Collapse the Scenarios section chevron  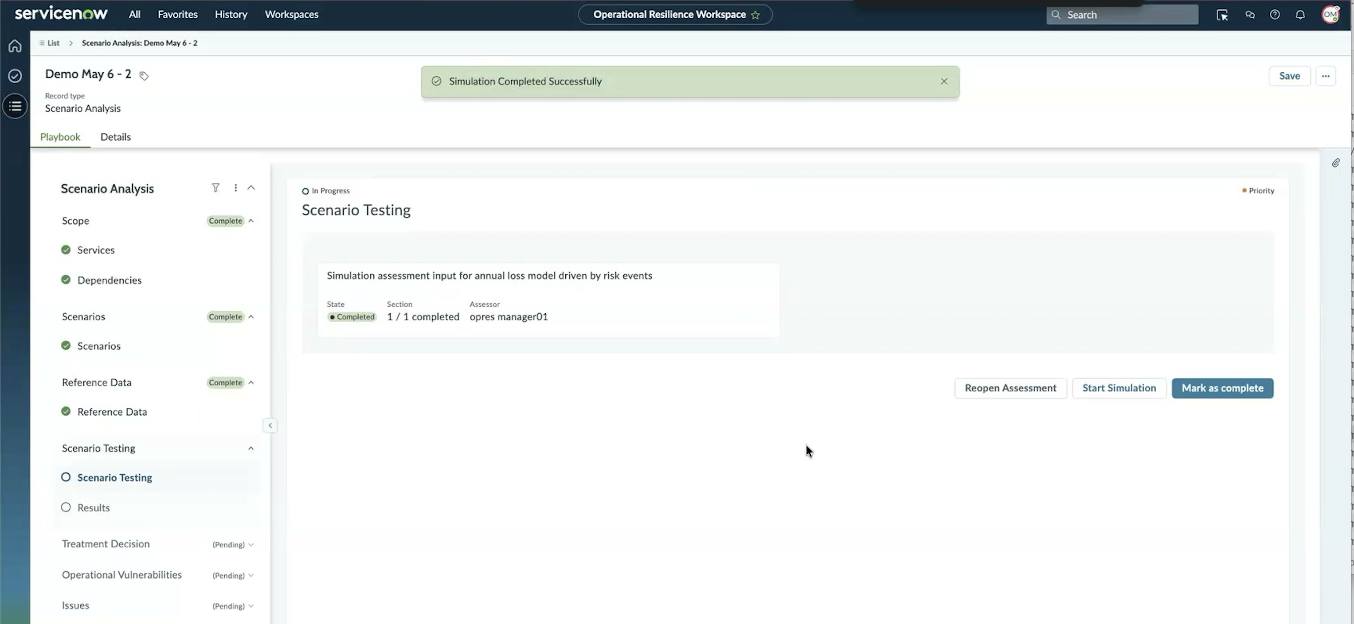coord(251,317)
